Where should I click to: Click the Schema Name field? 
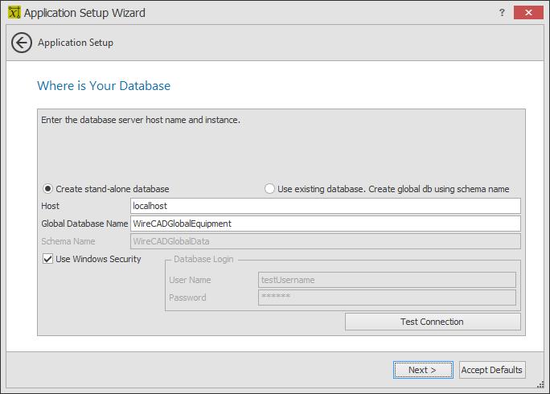coord(325,241)
